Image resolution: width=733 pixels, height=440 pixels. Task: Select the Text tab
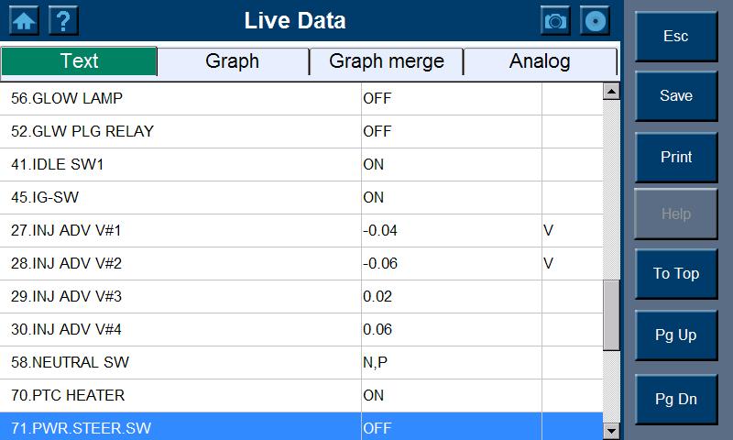click(x=79, y=61)
